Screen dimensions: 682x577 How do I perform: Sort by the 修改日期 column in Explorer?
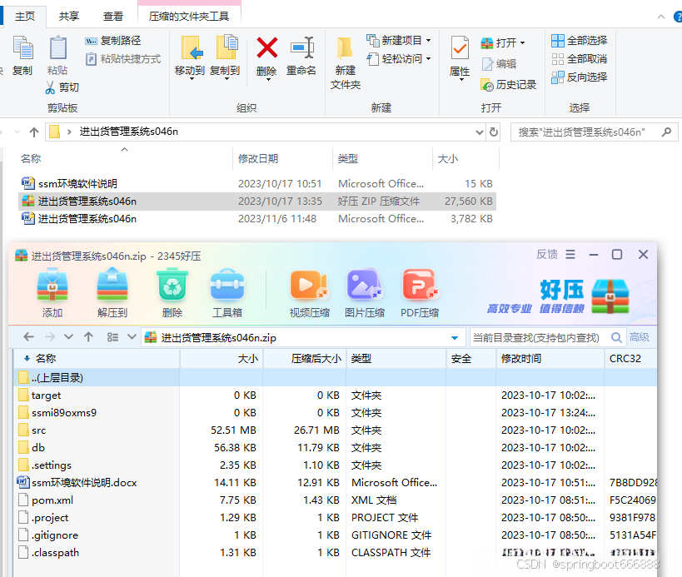[x=258, y=159]
